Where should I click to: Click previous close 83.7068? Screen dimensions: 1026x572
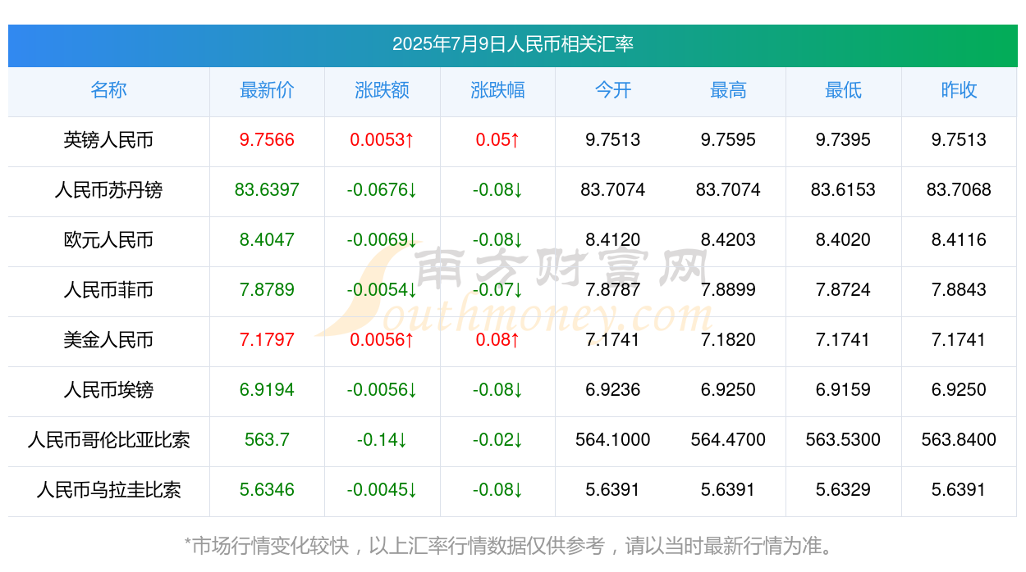959,190
